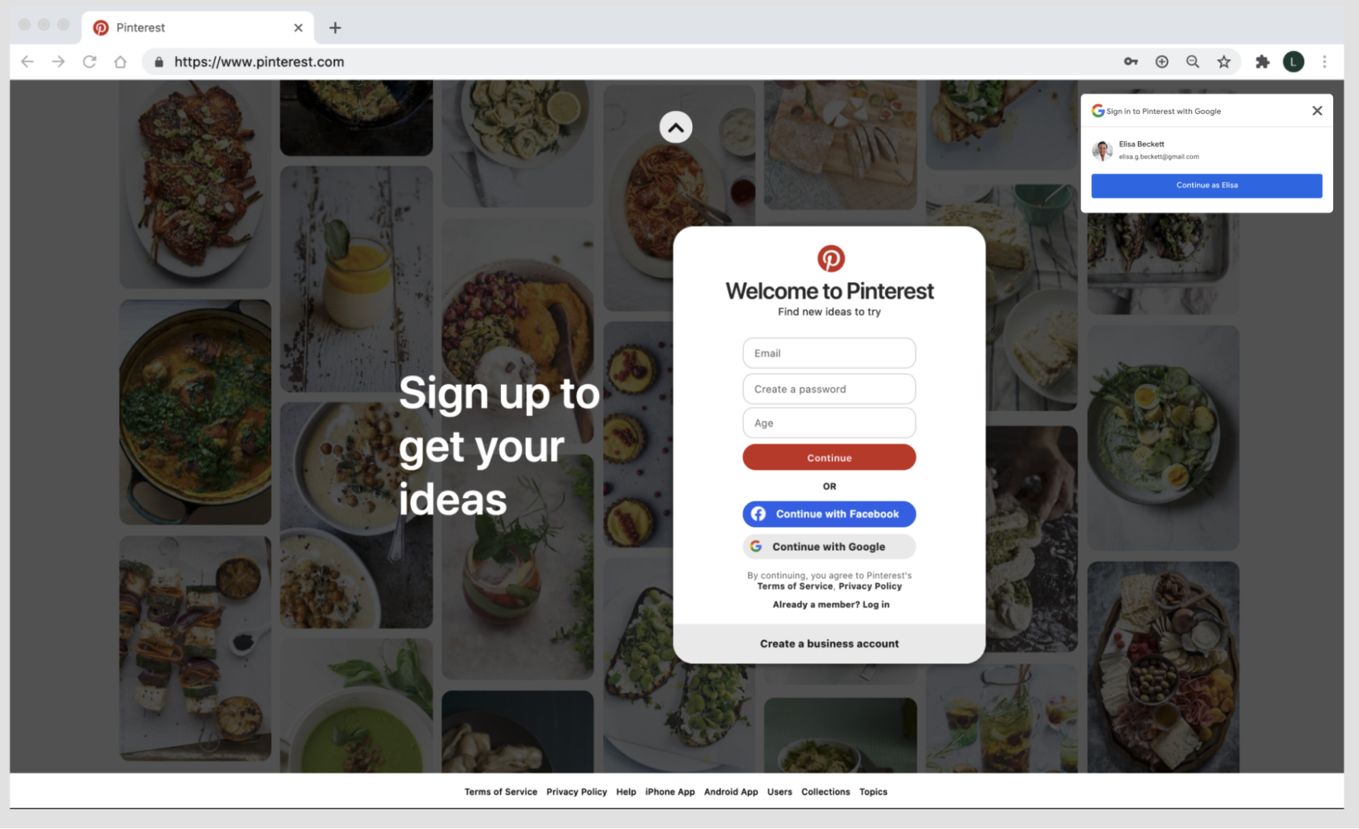
Task: Click the scroll-up chevron arrow button
Action: (676, 127)
